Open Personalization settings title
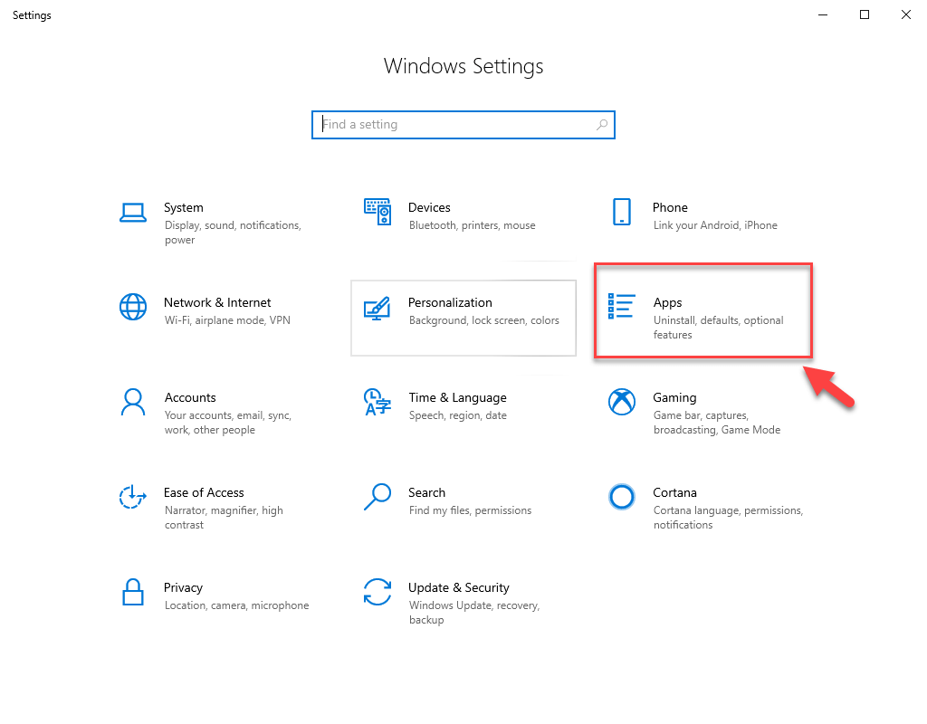 click(x=450, y=302)
